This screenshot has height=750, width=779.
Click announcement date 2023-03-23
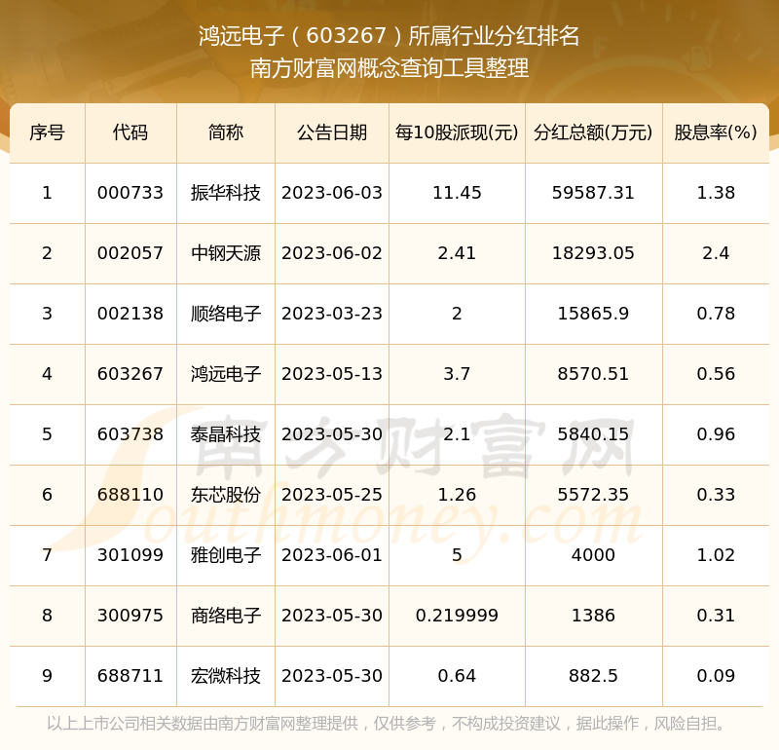pos(332,314)
